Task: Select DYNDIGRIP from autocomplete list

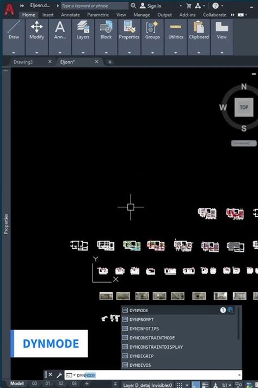Action: [x=181, y=356]
